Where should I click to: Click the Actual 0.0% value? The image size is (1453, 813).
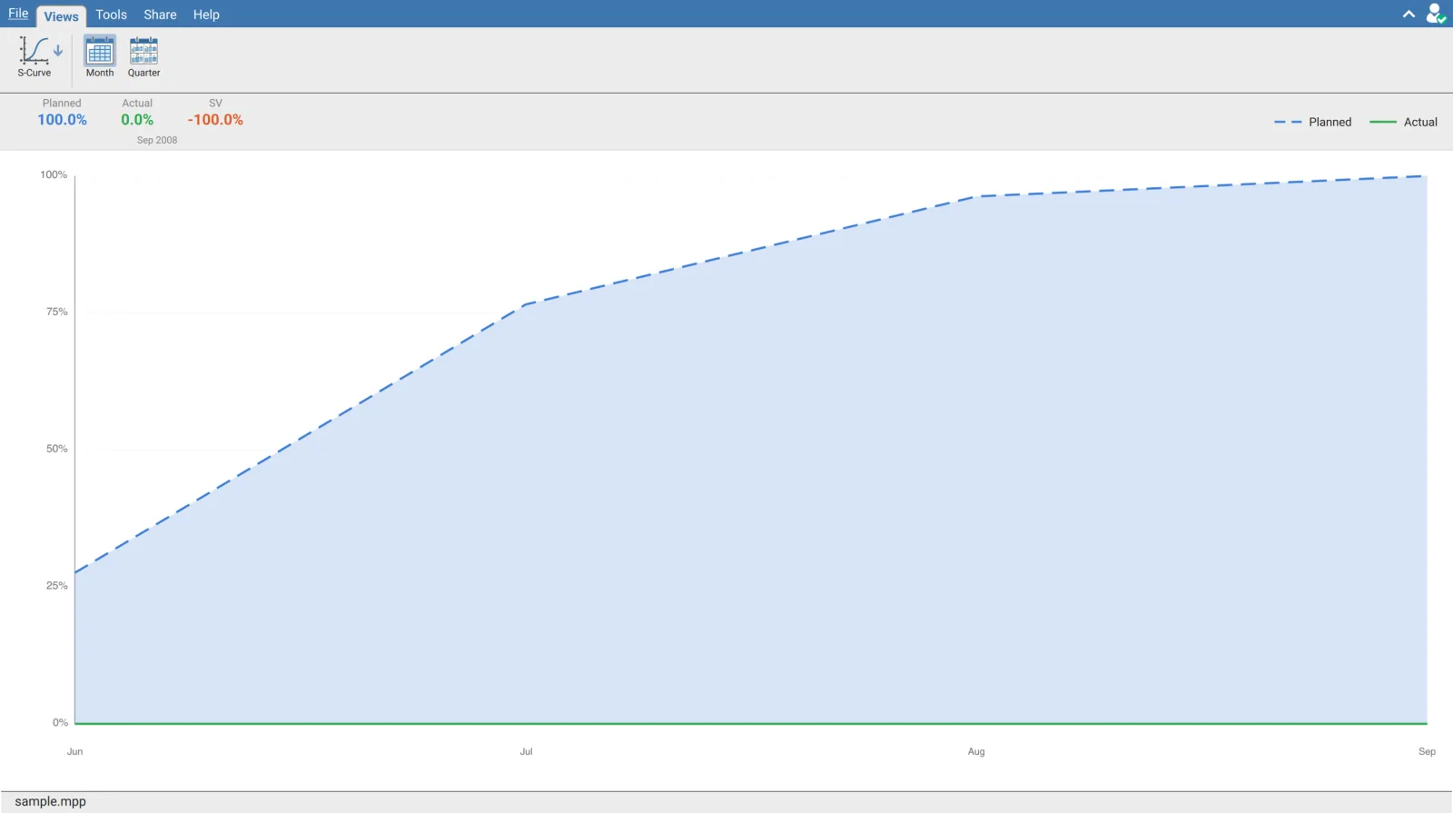137,120
